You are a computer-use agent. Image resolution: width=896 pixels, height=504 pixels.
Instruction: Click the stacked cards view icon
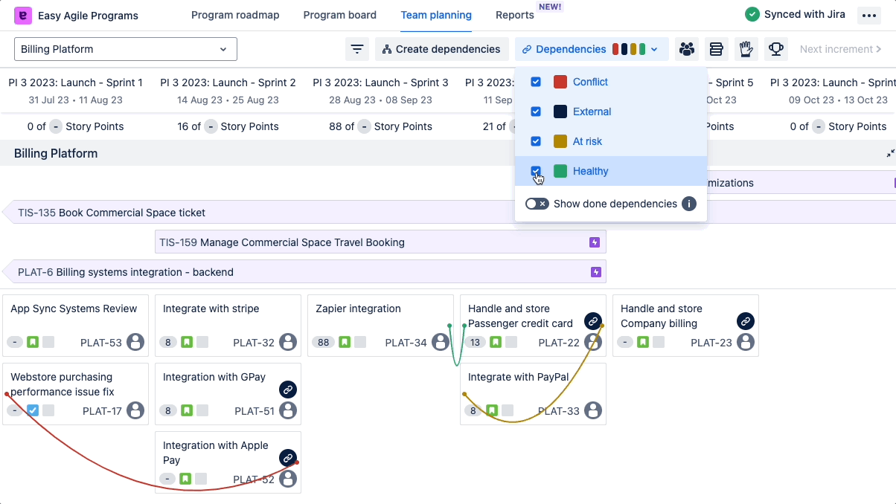coord(716,49)
